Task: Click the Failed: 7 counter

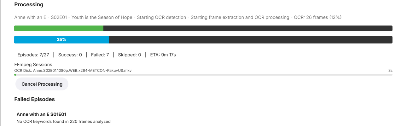Action: 100,55
